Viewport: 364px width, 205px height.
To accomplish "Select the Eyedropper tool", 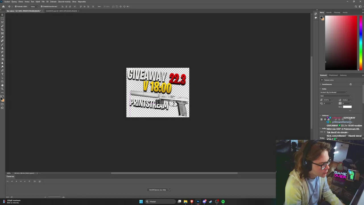I will [x=2, y=37].
